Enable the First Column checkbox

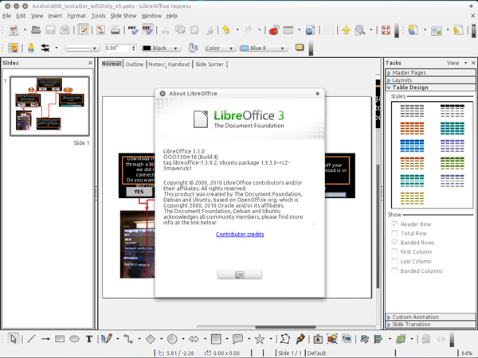tap(394, 251)
